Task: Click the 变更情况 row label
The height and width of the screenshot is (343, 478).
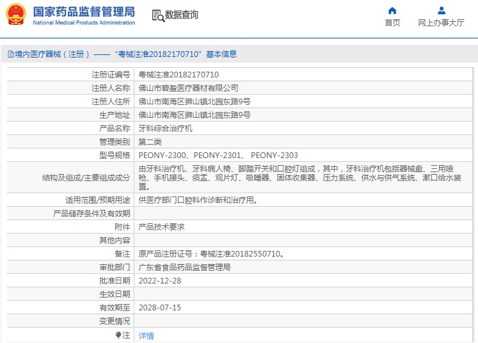Action: 115,321
